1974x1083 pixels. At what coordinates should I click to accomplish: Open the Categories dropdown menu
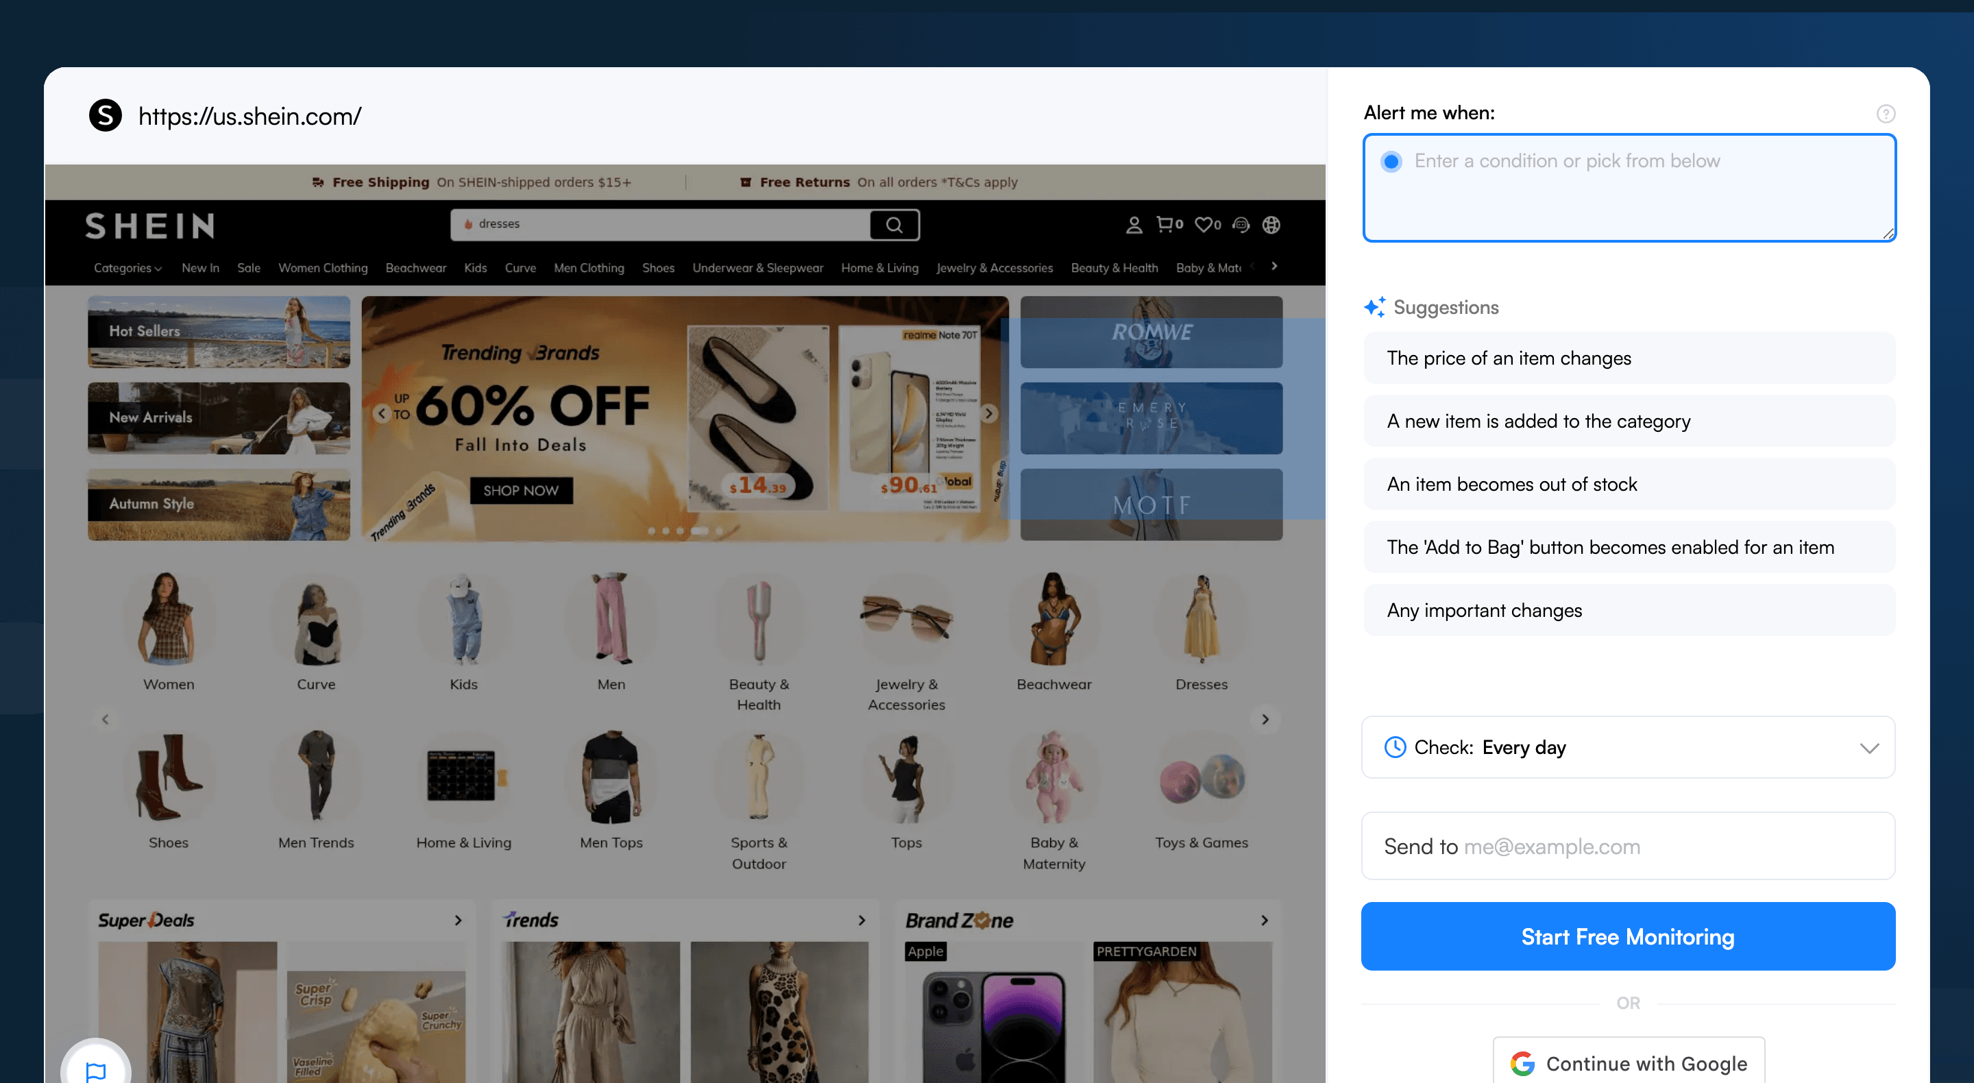128,268
